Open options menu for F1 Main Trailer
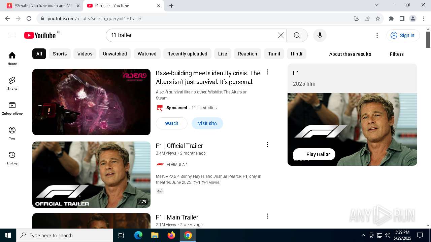 tap(267, 216)
